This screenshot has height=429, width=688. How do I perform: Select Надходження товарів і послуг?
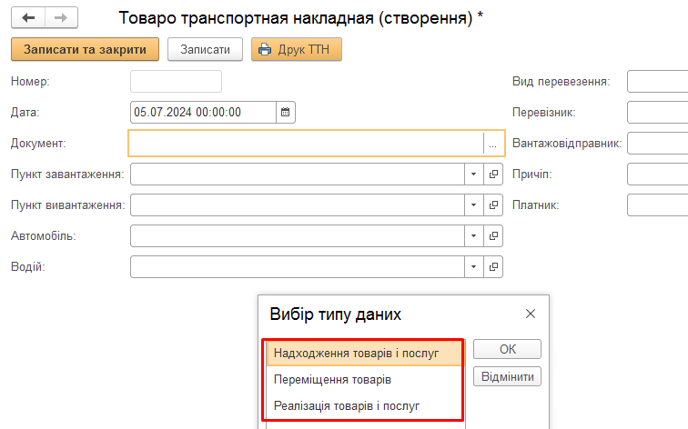coord(356,353)
